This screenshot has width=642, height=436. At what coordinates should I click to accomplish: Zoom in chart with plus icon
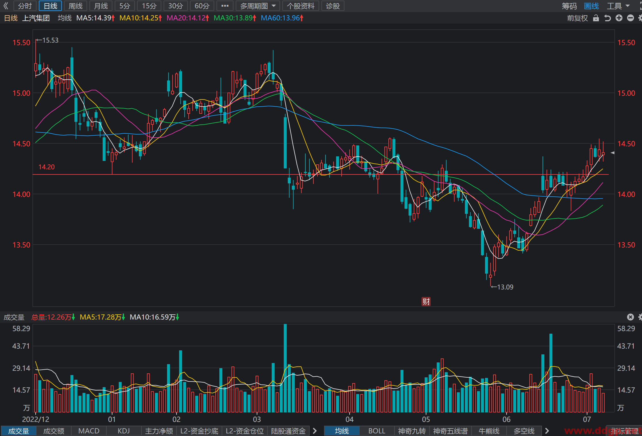click(x=619, y=18)
